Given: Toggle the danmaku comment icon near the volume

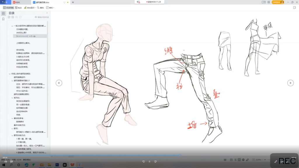Looking at the screenshot, I should tap(12, 161).
